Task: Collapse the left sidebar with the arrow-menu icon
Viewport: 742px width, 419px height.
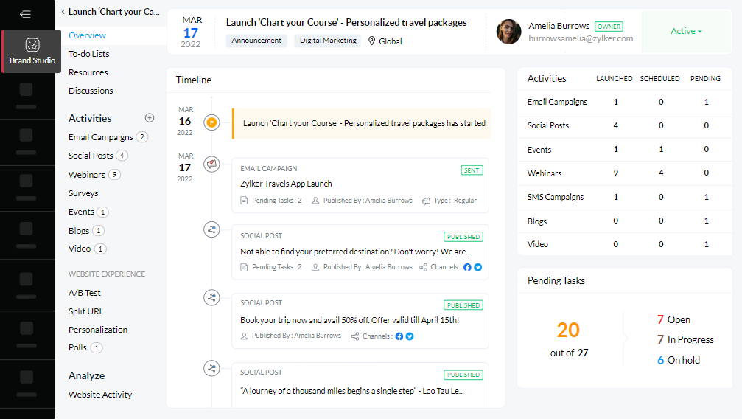Action: coord(26,14)
